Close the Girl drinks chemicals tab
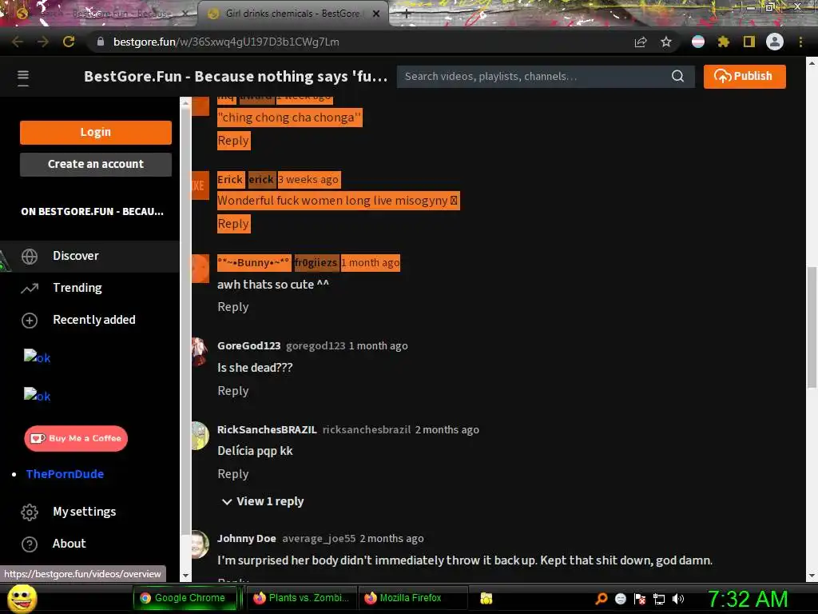 tap(376, 14)
